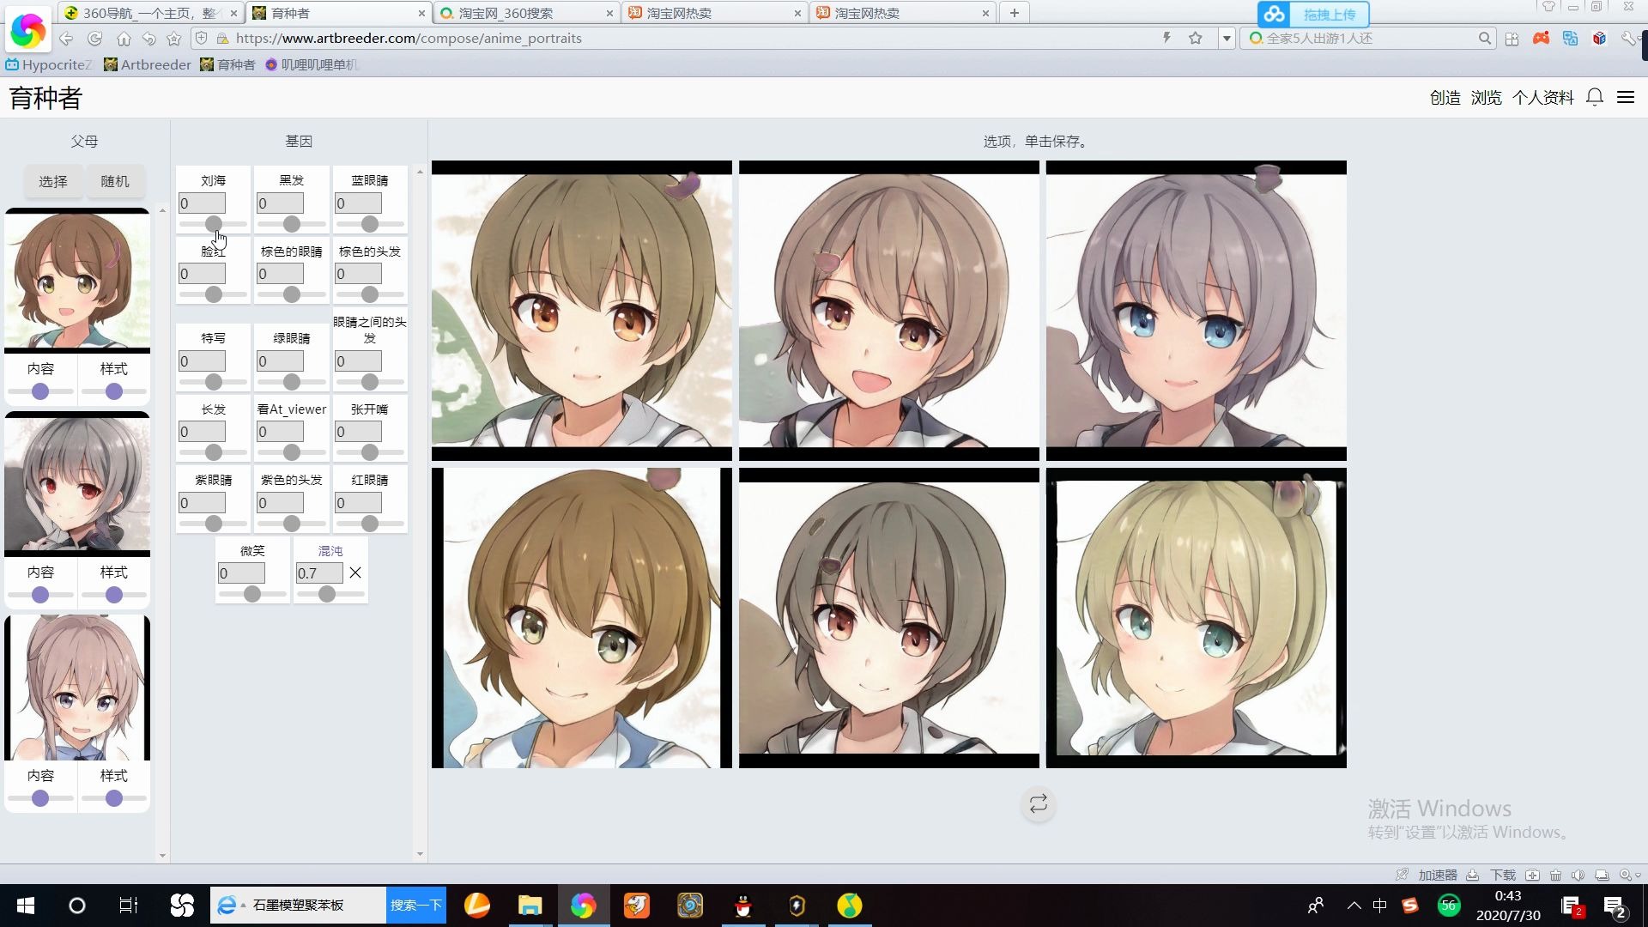The height and width of the screenshot is (927, 1648).
Task: Close the 育种者 browser tab
Action: tap(421, 13)
